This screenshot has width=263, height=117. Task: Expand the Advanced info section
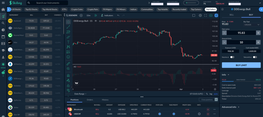tap(230, 107)
